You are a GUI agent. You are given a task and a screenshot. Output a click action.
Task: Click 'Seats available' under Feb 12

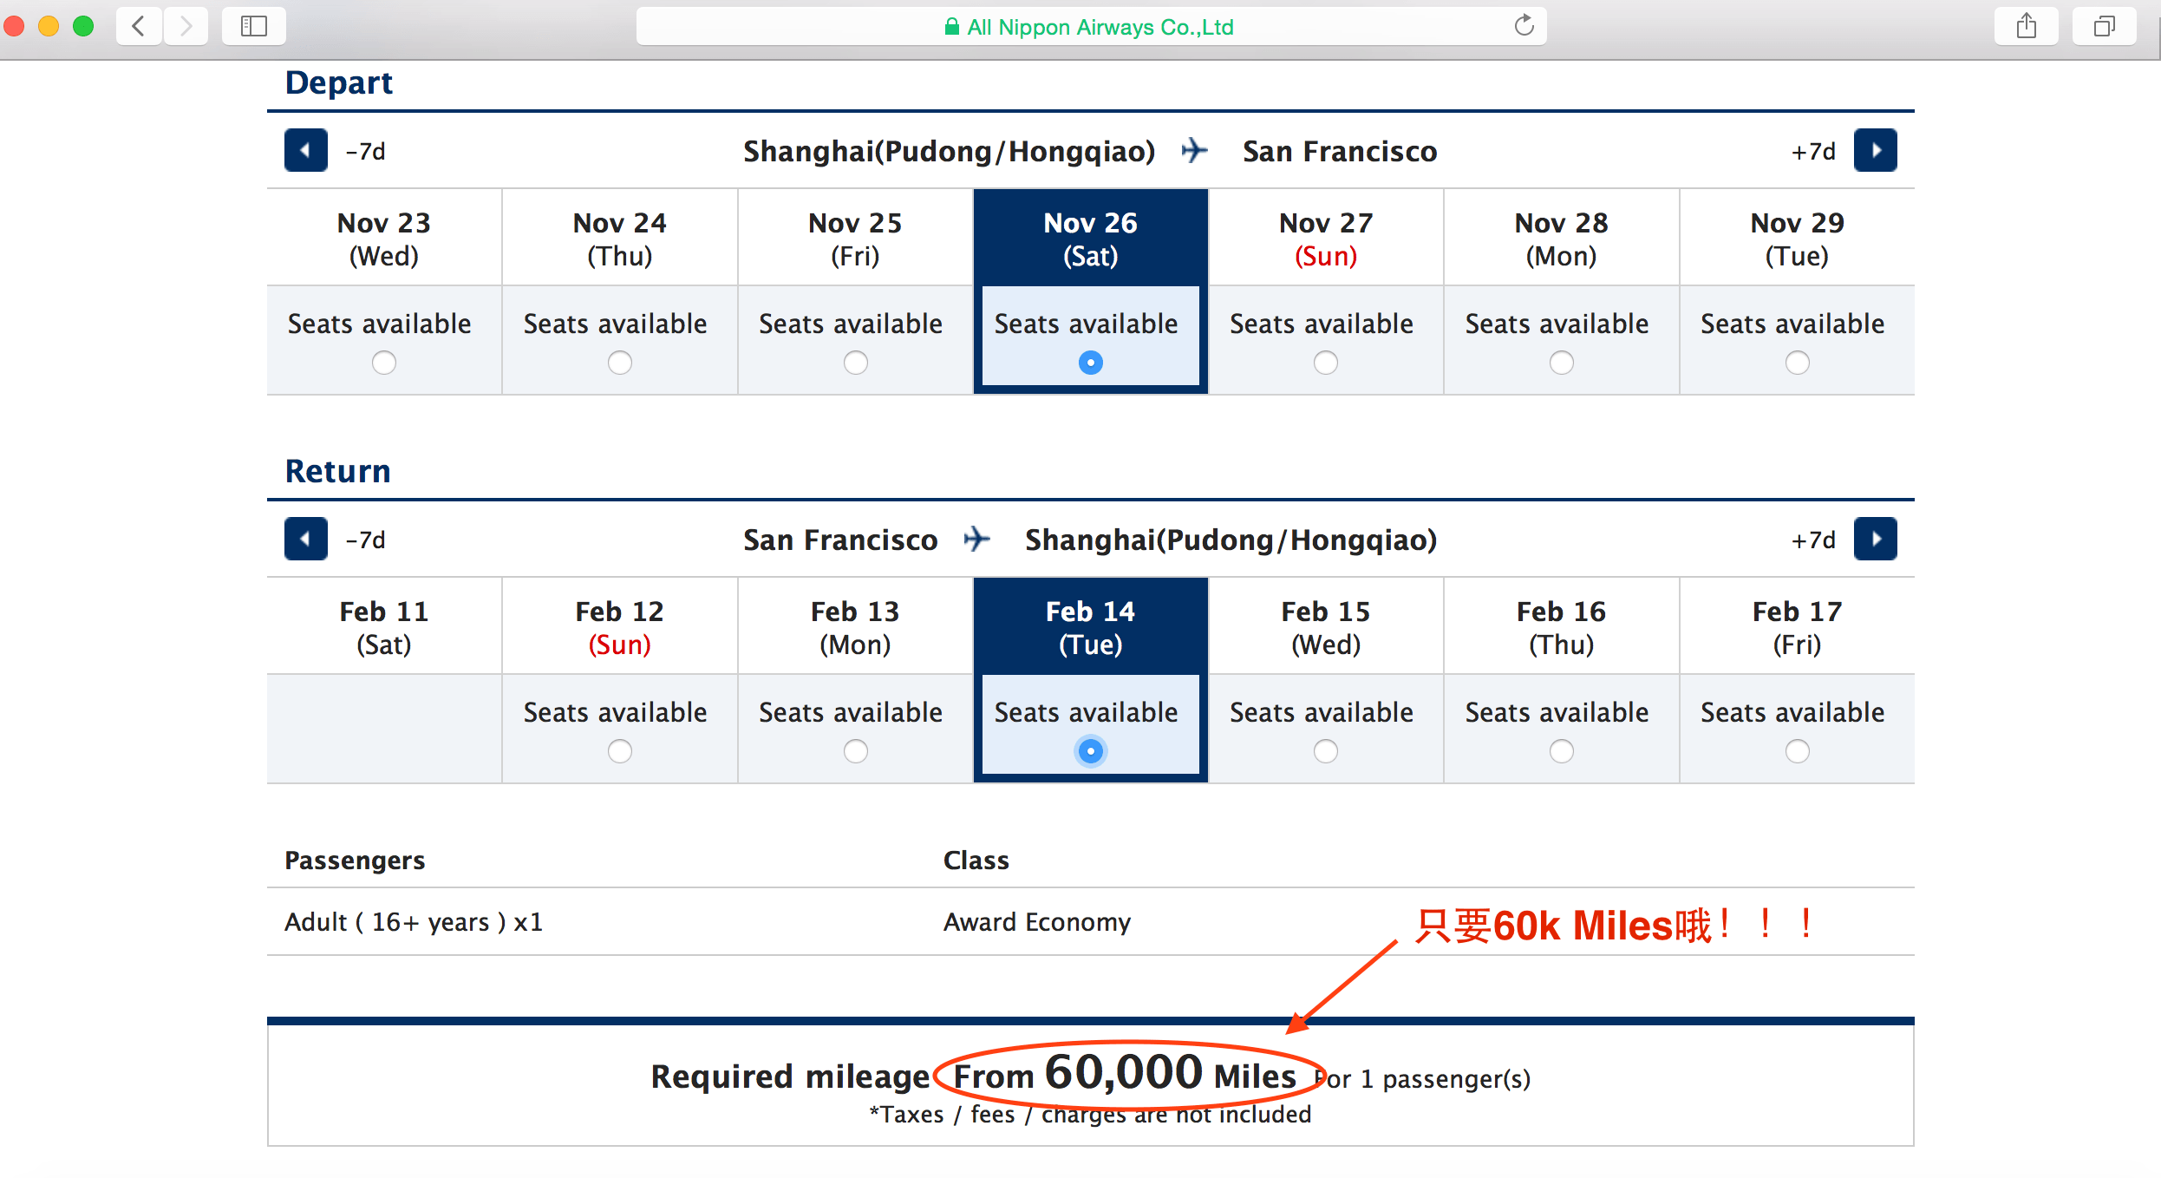[616, 712]
